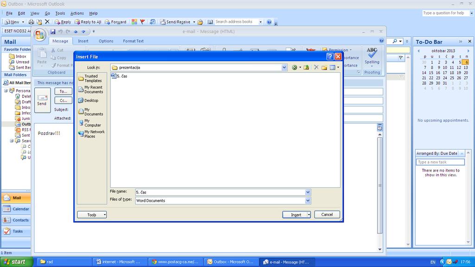Click the Save floppy icon in Quick Access Toolbar

(x=53, y=32)
